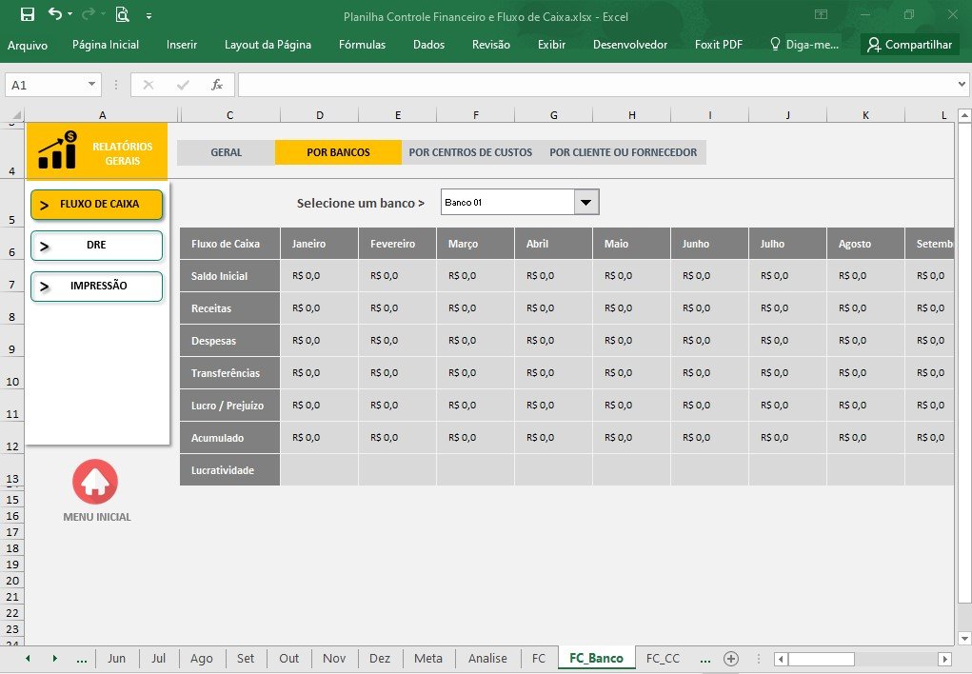972x674 pixels.
Task: Open the Inserir ribbon tab
Action: pos(182,45)
